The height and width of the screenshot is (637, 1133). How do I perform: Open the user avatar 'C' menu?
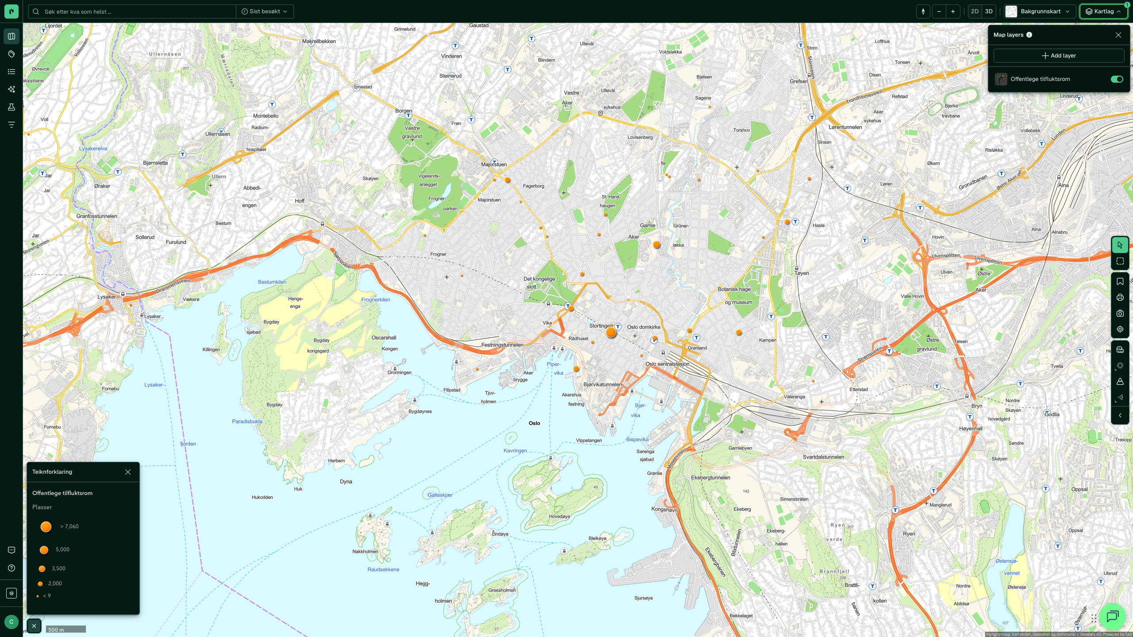click(x=12, y=622)
